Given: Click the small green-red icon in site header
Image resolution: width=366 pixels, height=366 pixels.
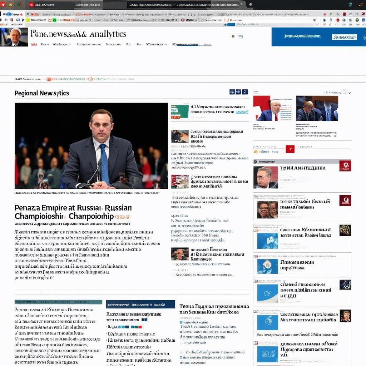Looking at the screenshot, I should (233, 36).
